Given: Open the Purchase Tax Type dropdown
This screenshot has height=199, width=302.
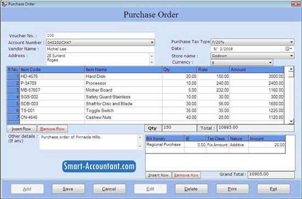Looking at the screenshot, I should coord(292,42).
